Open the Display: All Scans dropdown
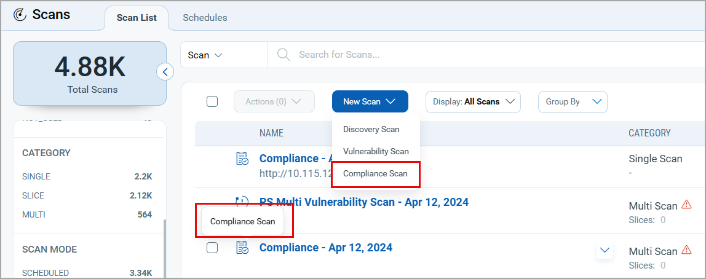The height and width of the screenshot is (279, 706). [473, 101]
